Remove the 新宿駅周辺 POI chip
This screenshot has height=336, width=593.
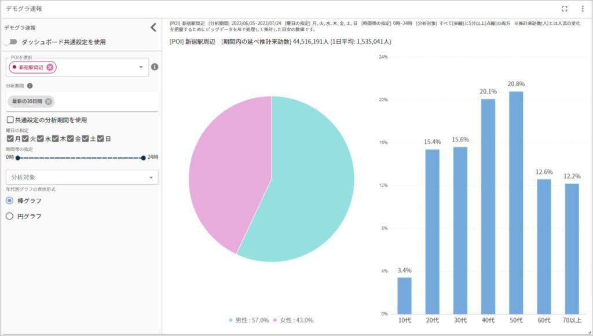tap(49, 67)
